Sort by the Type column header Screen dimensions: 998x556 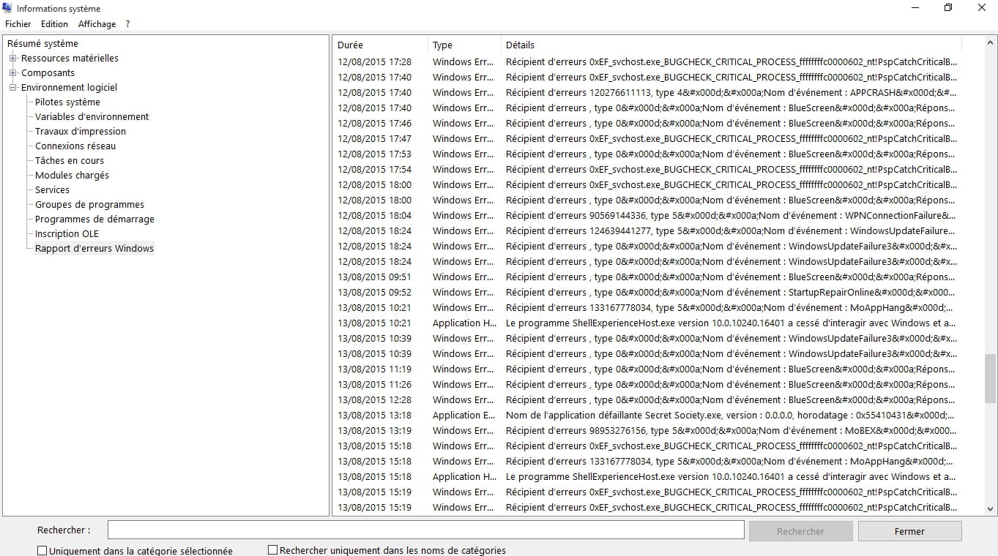pos(463,45)
